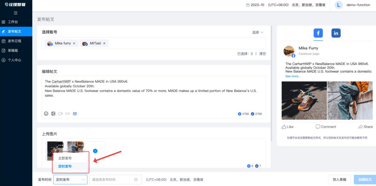376x186 pixels.
Task: Click the blue cat AI assistant icon
Action: [75, 113]
